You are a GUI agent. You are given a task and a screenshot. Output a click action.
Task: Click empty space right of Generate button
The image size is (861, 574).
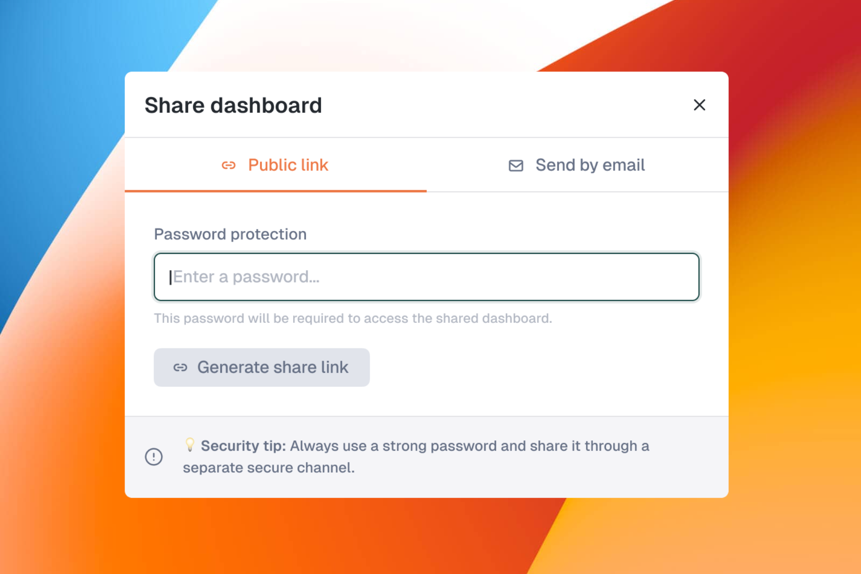pos(538,368)
